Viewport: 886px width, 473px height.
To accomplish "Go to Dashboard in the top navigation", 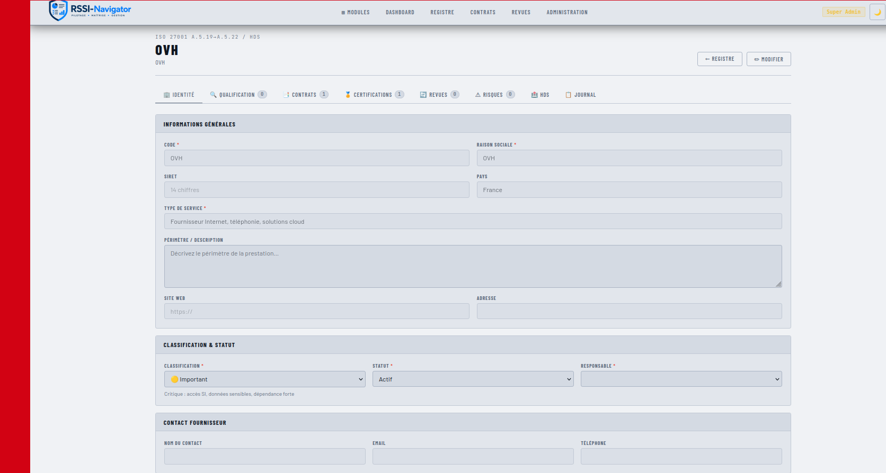I will pyautogui.click(x=400, y=12).
